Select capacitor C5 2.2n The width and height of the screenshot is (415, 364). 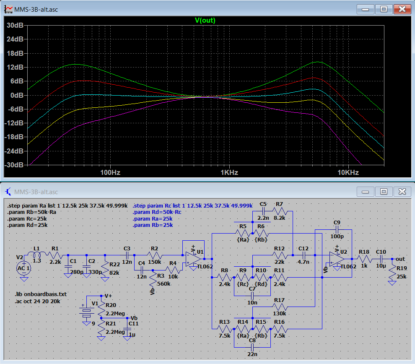click(263, 211)
